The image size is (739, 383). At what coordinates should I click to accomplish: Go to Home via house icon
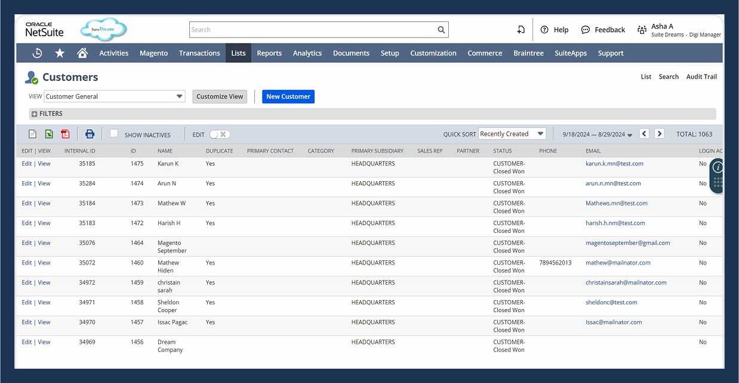[82, 53]
